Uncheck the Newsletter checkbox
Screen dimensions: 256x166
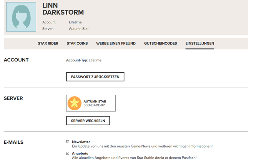click(68, 142)
